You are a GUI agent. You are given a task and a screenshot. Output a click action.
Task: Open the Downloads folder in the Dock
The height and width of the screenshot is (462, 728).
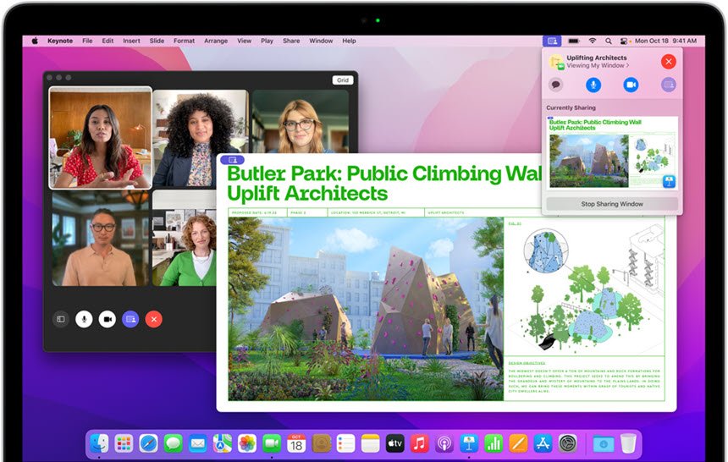tap(603, 444)
